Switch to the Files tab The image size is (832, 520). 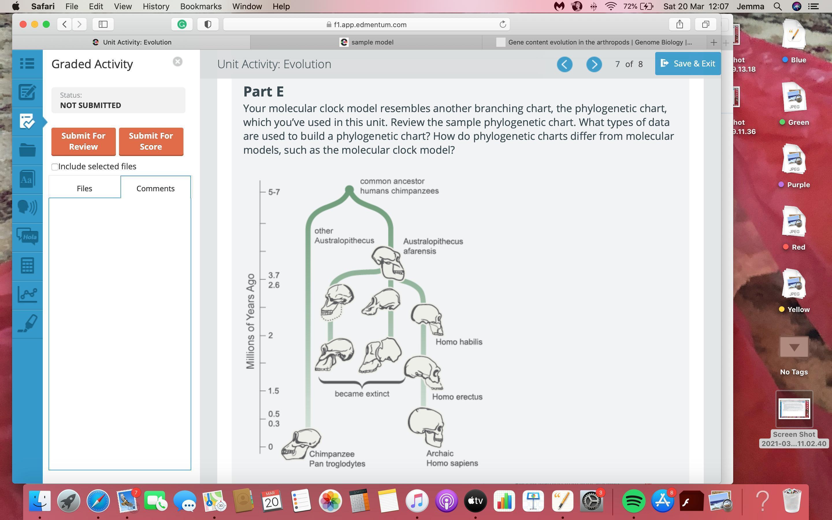click(84, 188)
